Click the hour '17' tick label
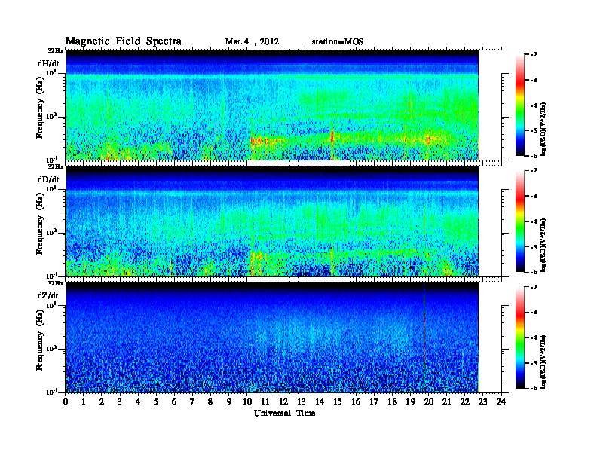 pos(375,402)
